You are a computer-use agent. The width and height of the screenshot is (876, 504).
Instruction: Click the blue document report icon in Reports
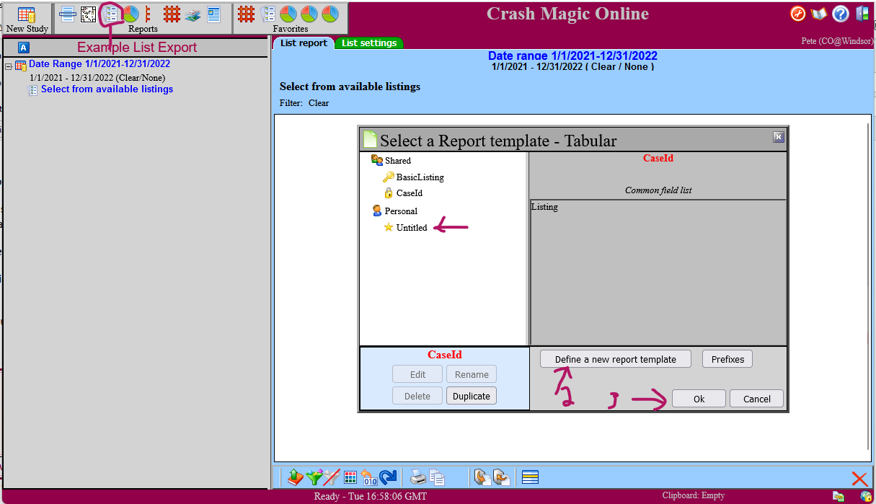pyautogui.click(x=213, y=14)
